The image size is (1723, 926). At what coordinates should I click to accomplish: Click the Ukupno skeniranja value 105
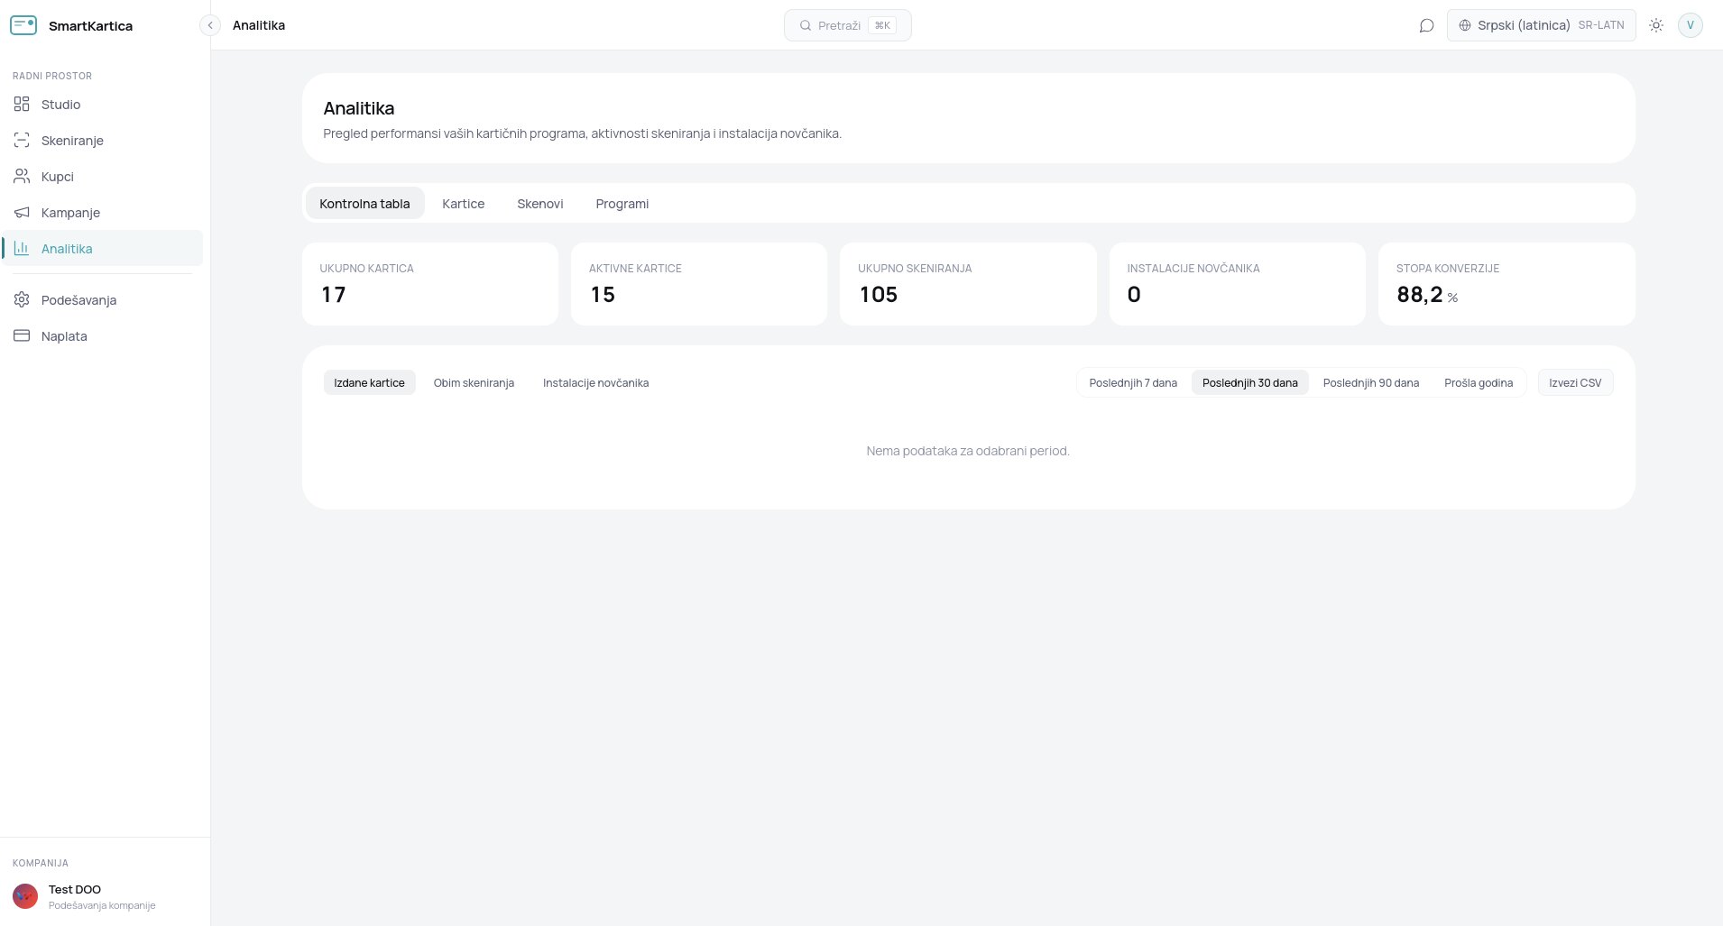click(879, 295)
